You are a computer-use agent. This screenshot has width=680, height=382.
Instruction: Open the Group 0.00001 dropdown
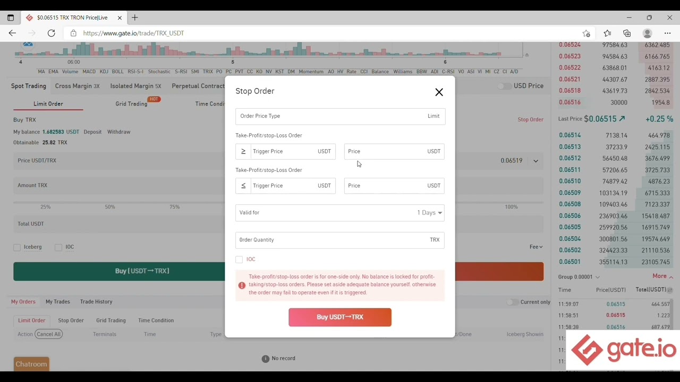[579, 277]
